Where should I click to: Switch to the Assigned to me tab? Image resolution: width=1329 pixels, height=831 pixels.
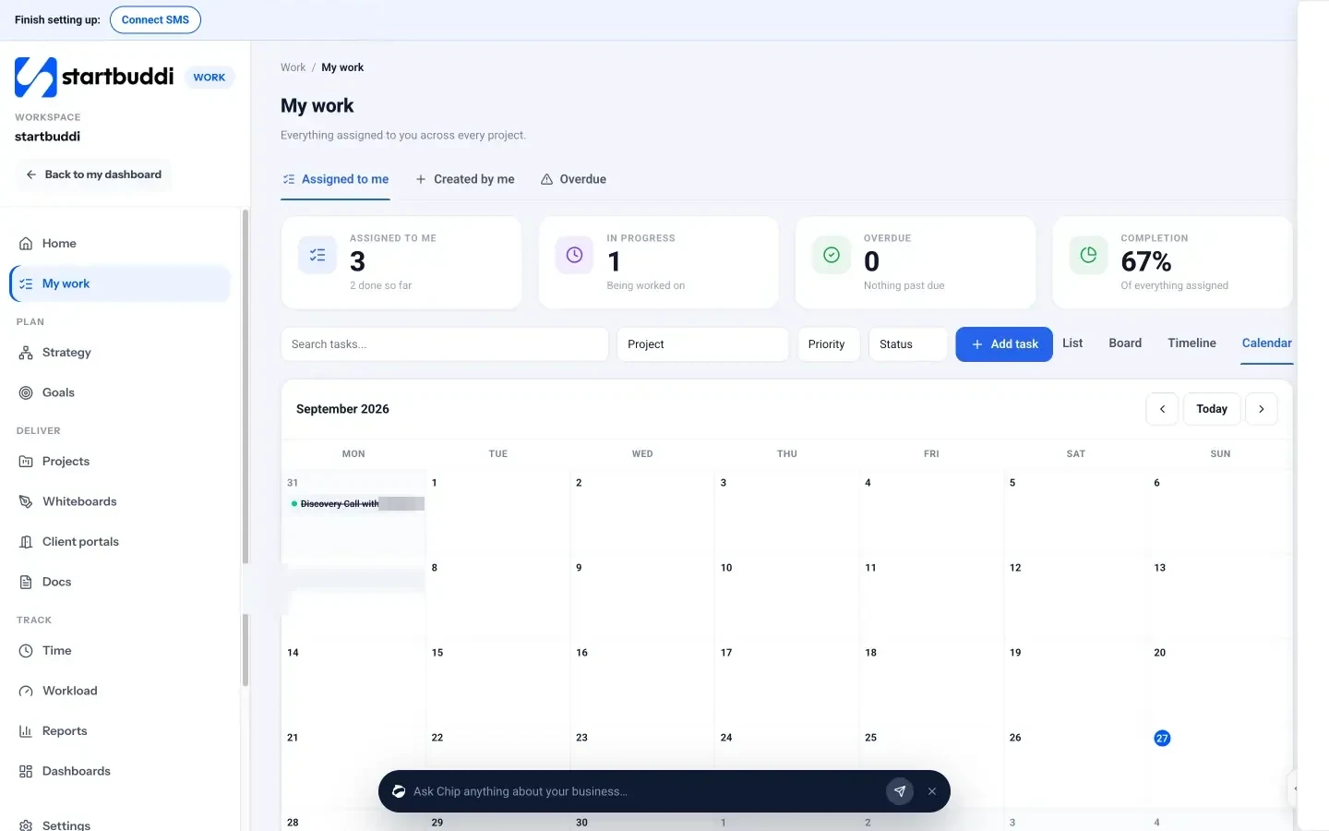click(336, 179)
